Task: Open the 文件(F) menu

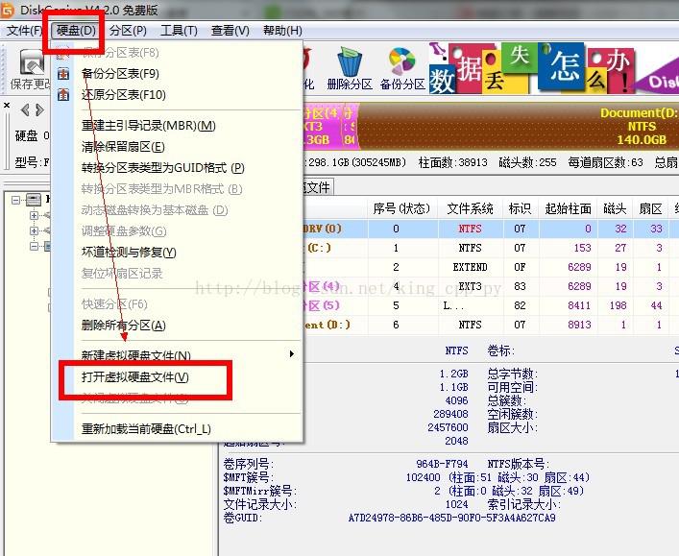Action: pos(24,31)
